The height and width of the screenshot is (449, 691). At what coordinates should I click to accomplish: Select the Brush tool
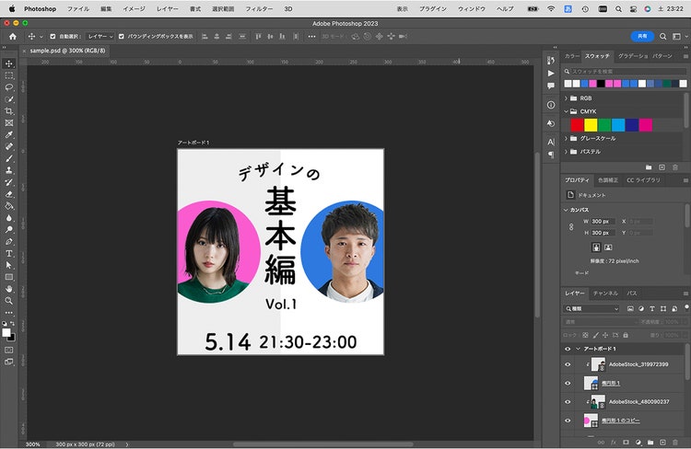coord(9,158)
